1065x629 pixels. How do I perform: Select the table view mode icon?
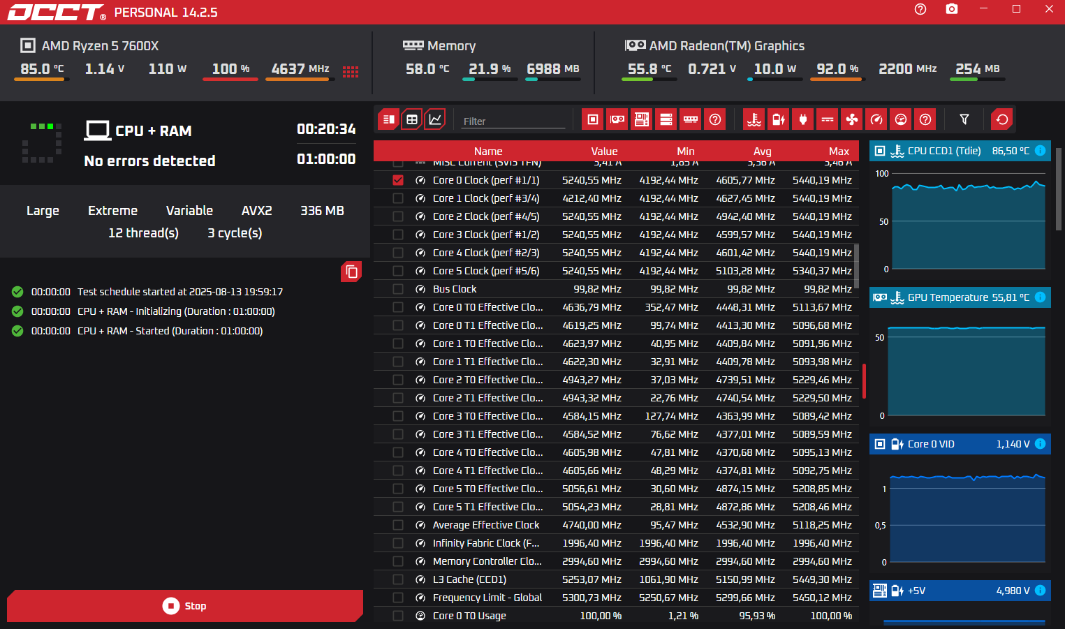[412, 119]
